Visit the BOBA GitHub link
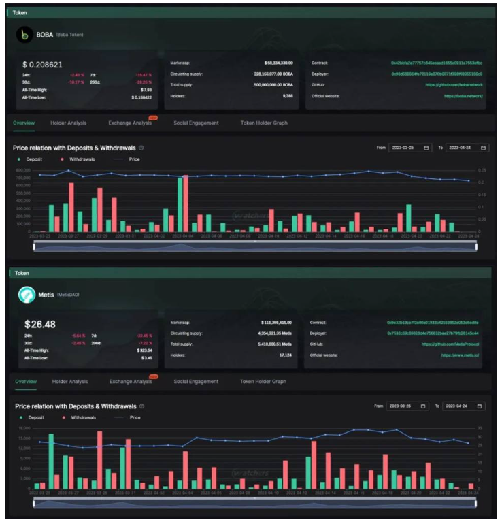This screenshot has width=502, height=522. pyautogui.click(x=454, y=85)
